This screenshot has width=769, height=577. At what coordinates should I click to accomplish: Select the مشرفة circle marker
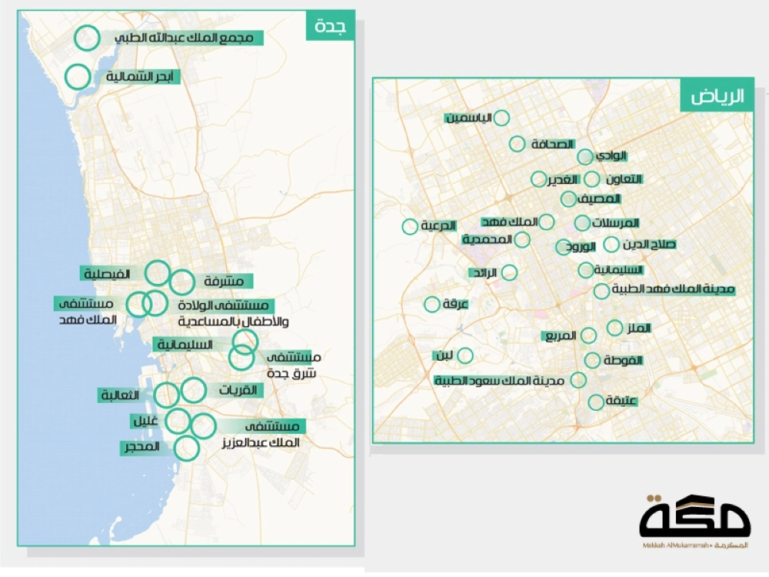click(183, 282)
